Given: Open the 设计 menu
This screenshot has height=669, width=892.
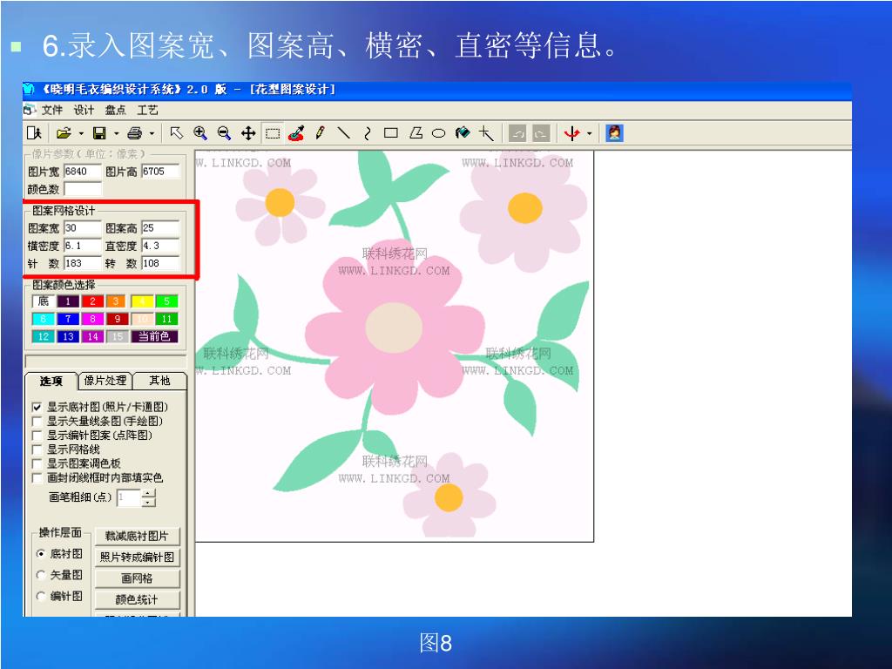Looking at the screenshot, I should pos(84,110).
